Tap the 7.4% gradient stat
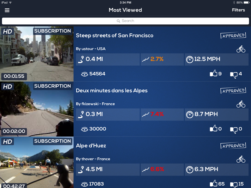Viewport: 251px width, 188px height. pyautogui.click(x=162, y=115)
